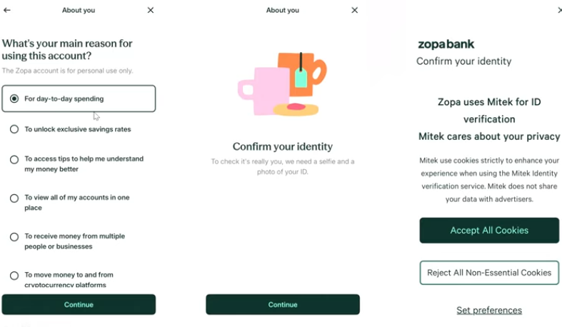The width and height of the screenshot is (562, 327).
Task: Continue from the main reason screen
Action: [79, 304]
